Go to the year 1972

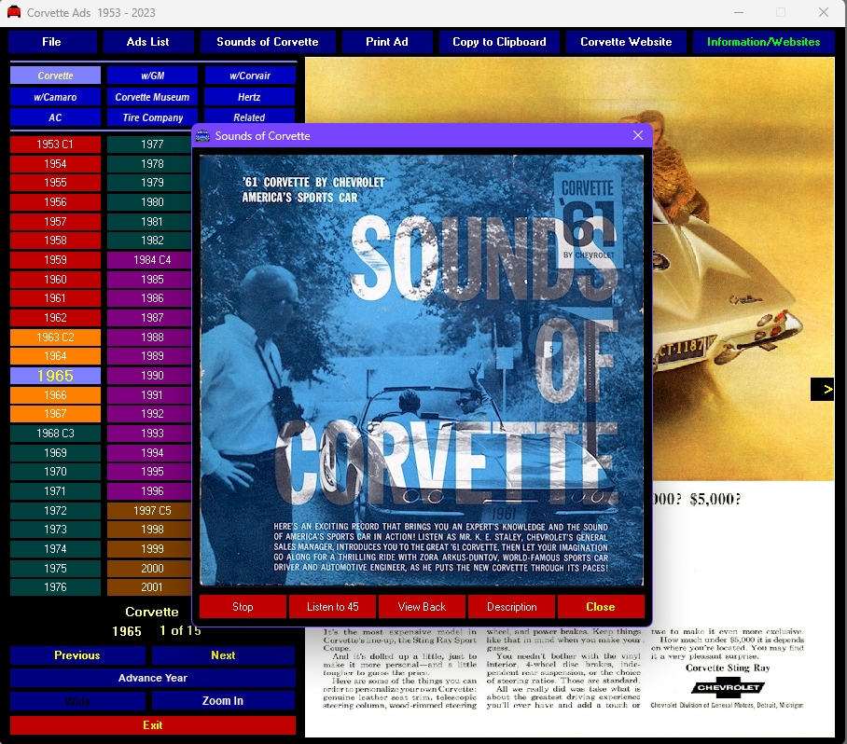click(x=55, y=510)
